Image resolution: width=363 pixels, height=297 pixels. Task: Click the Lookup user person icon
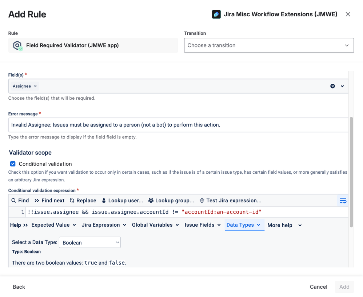104,201
